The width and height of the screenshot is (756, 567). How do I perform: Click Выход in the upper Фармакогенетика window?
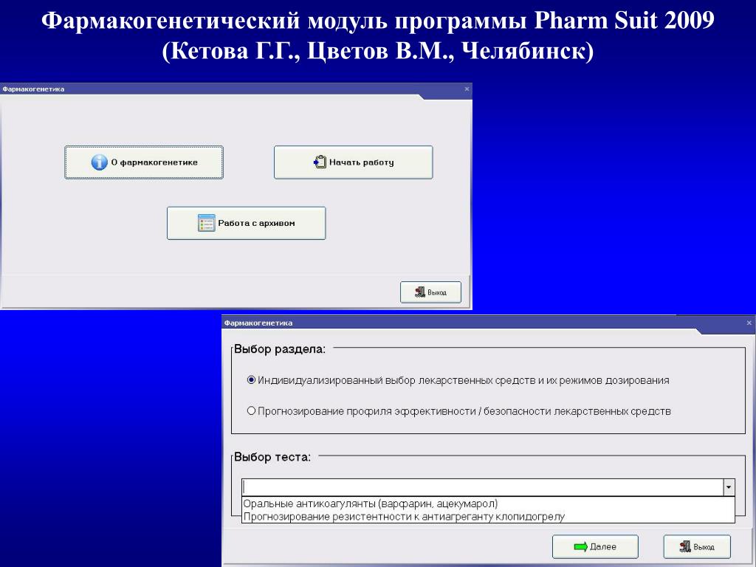click(430, 292)
